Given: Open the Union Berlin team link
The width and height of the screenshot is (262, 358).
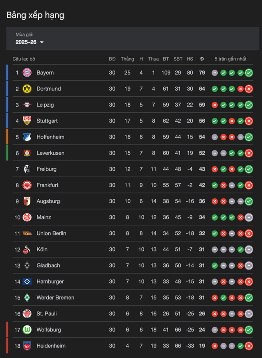Looking at the screenshot, I should [51, 233].
